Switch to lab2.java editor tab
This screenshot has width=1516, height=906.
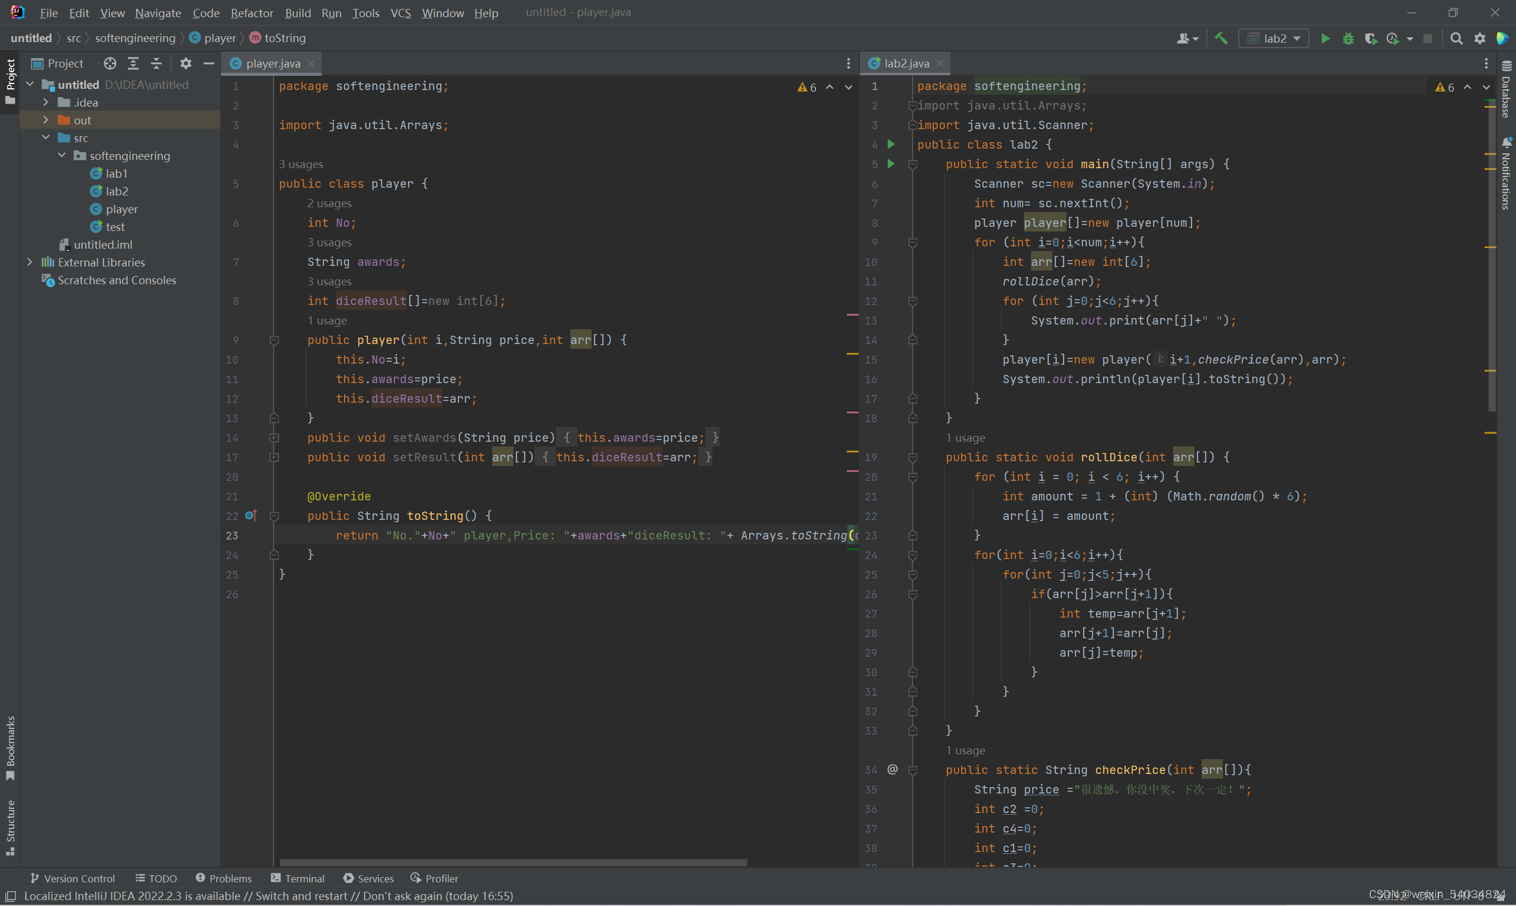coord(906,63)
